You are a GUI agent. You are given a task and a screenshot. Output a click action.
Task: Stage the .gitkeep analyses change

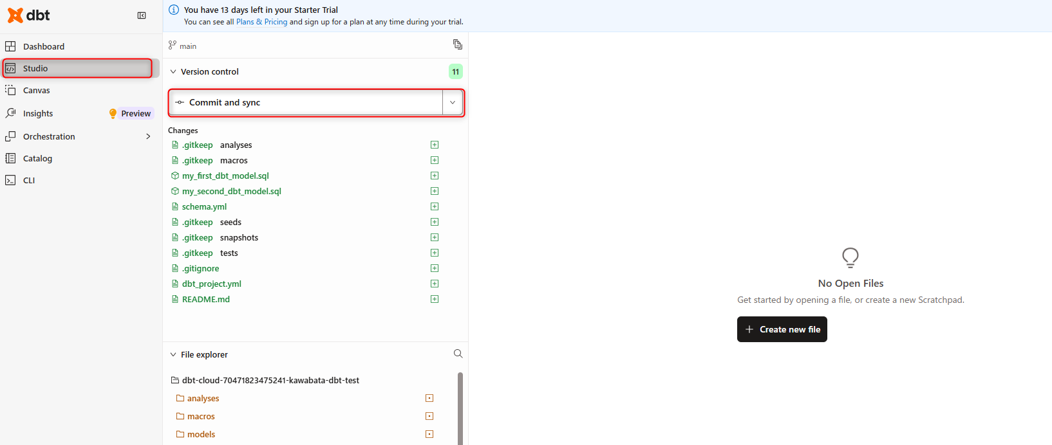pyautogui.click(x=435, y=145)
